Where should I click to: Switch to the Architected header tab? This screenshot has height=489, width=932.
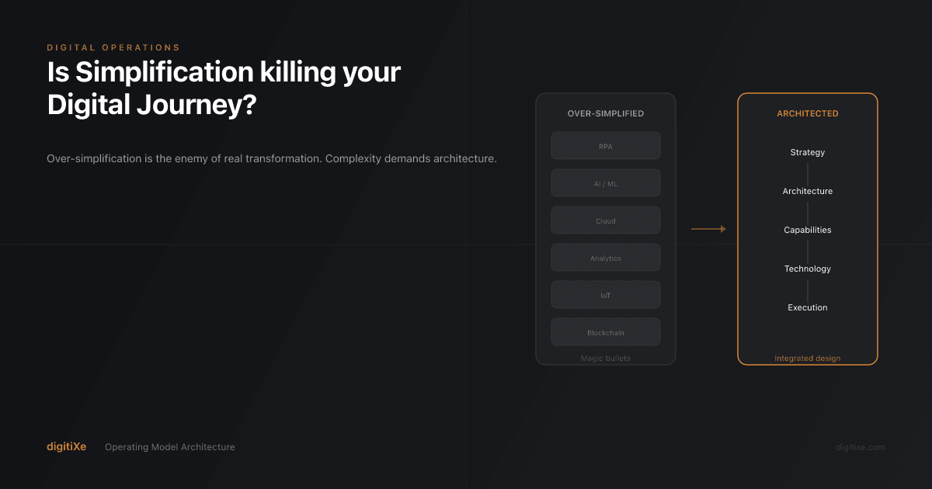[x=807, y=113]
